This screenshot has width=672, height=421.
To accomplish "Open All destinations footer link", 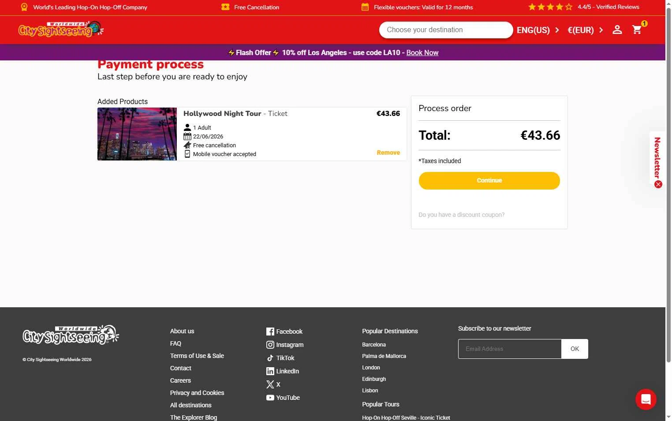I will pyautogui.click(x=191, y=405).
